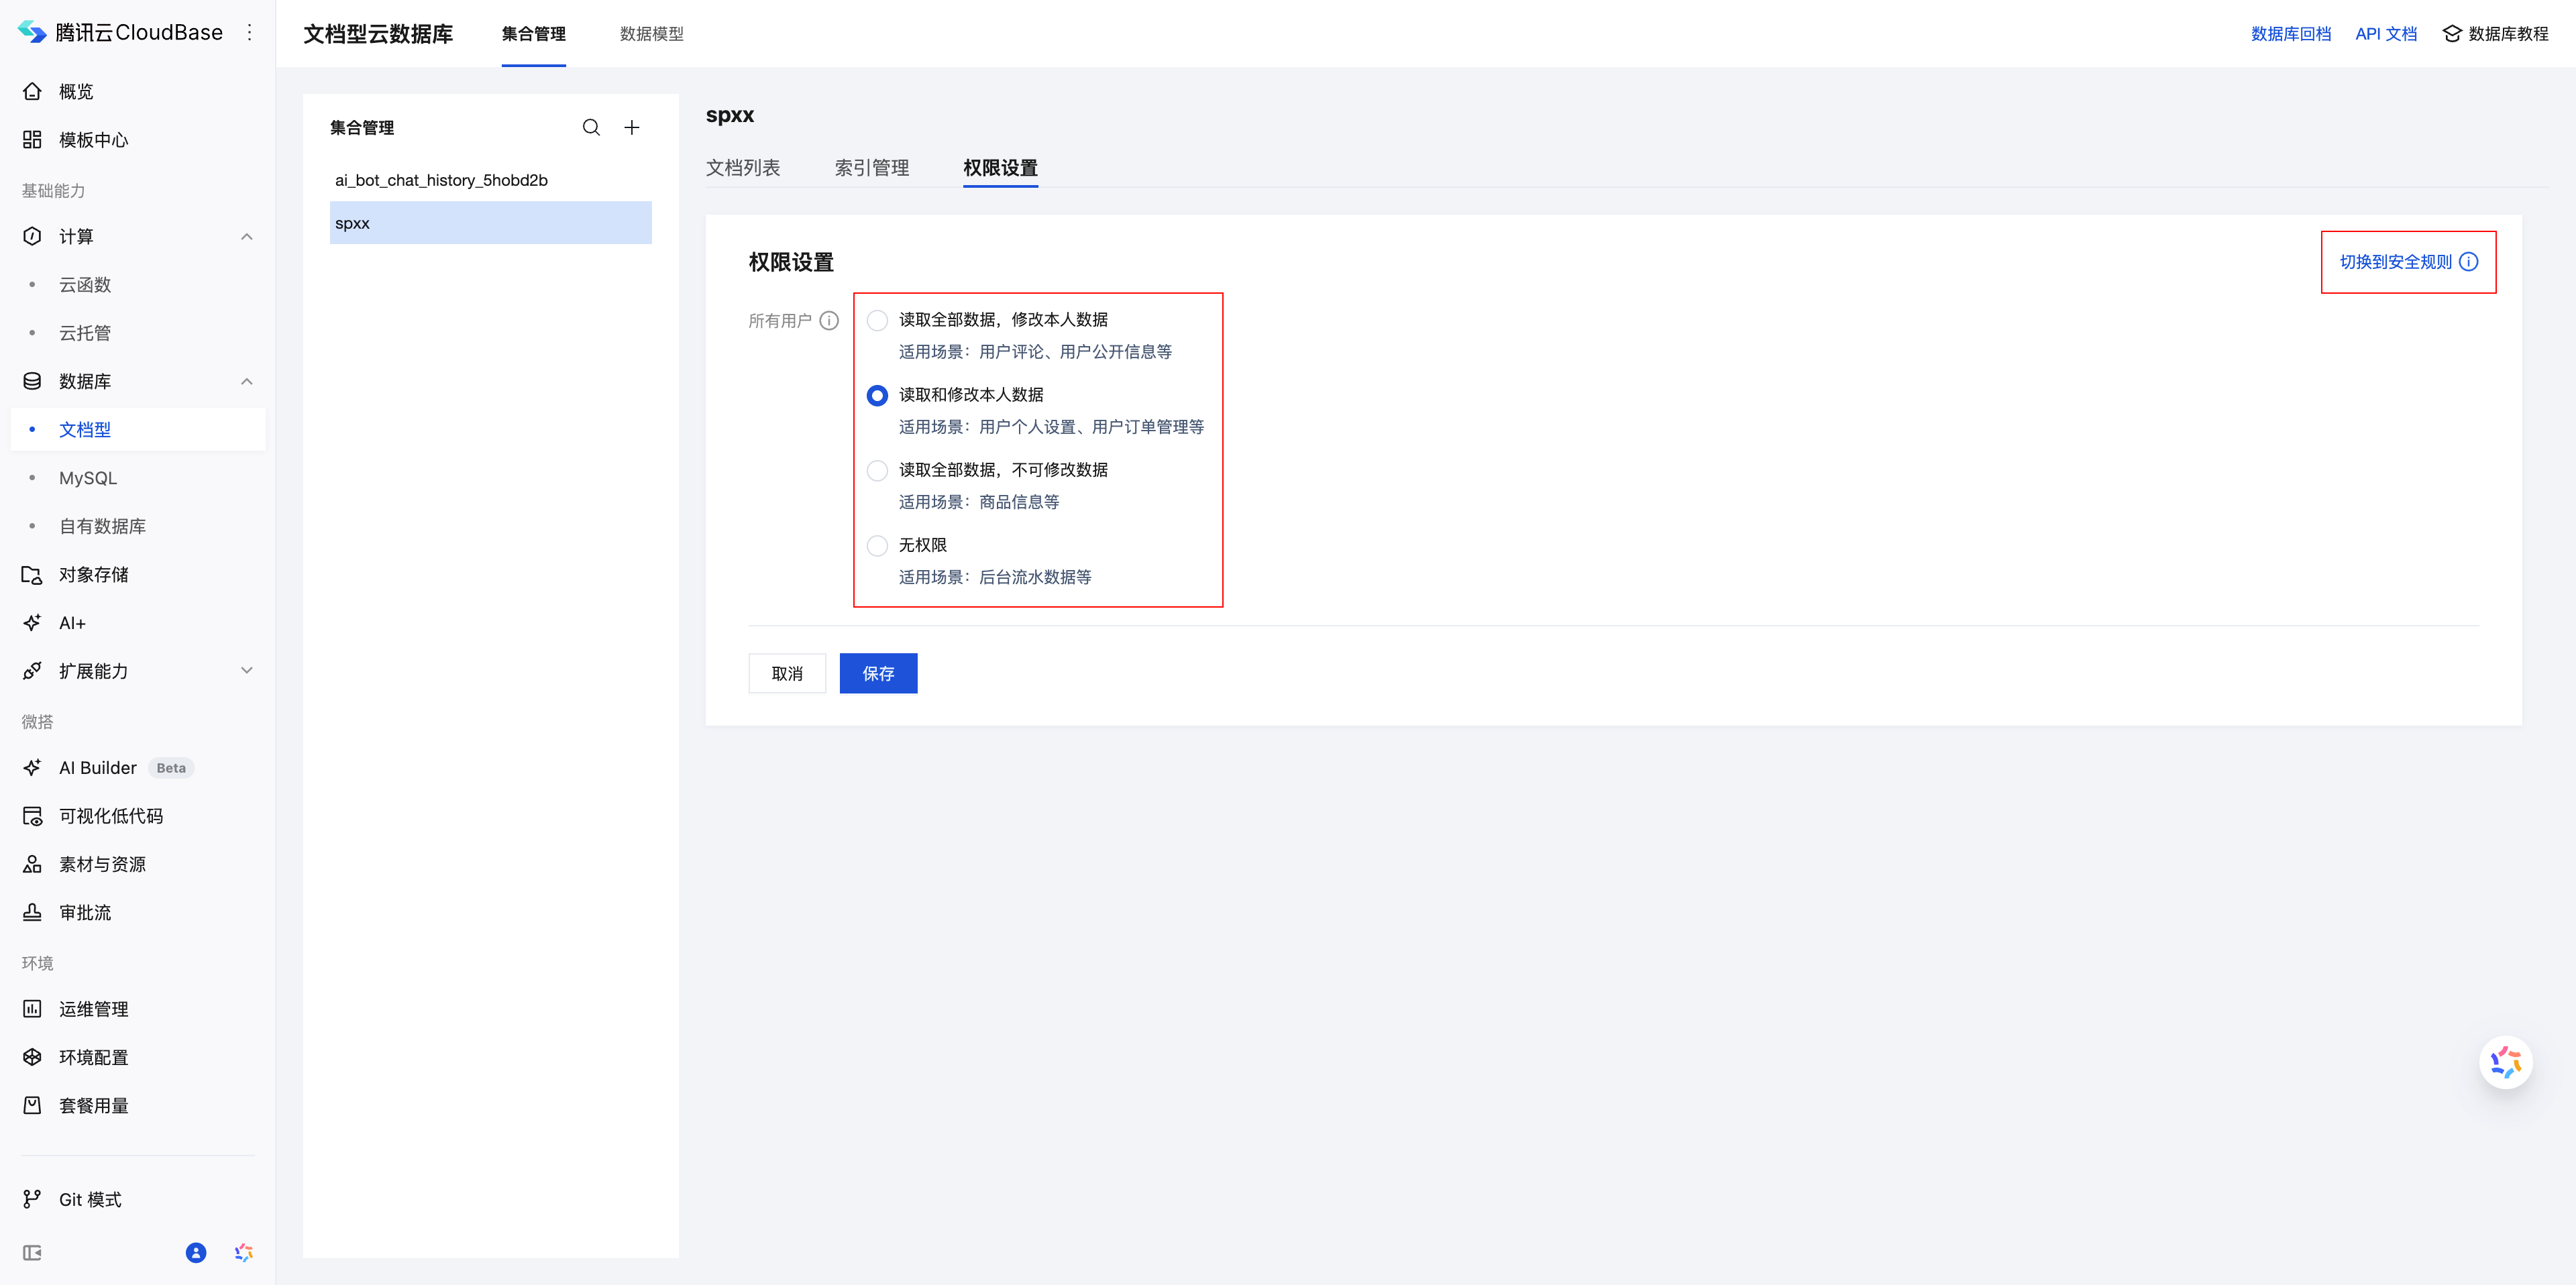Viewport: 2576px width, 1285px height.
Task: Add a new collection with the plus icon
Action: coord(632,127)
